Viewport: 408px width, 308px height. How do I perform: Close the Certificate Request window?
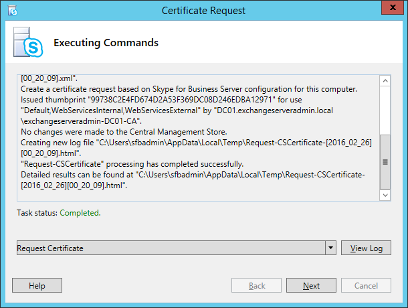coord(393,7)
